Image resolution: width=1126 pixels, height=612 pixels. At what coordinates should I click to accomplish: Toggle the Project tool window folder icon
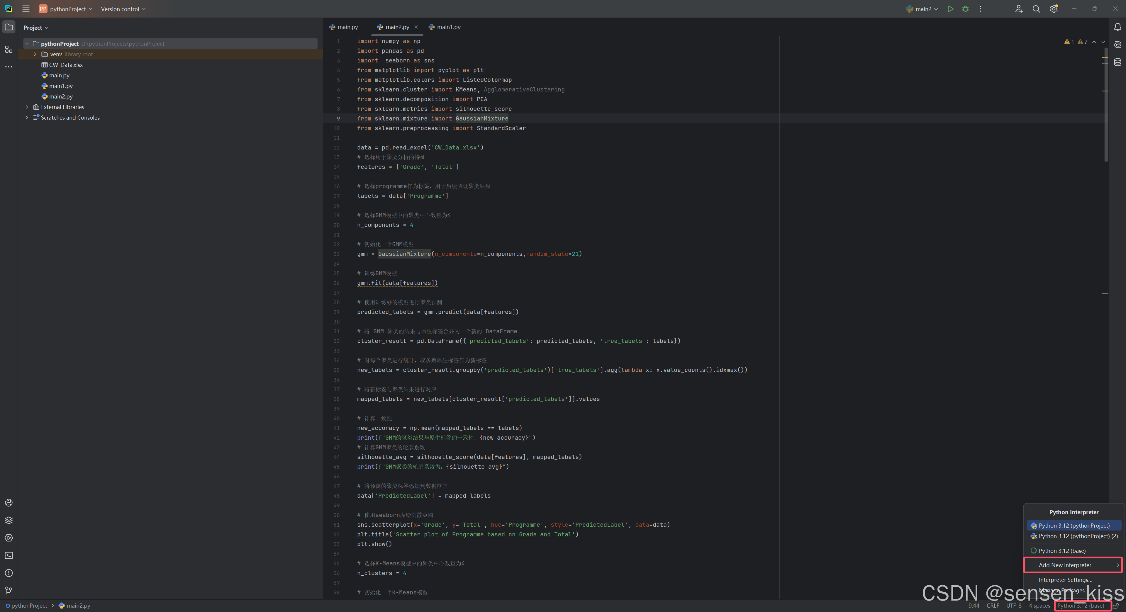[9, 27]
